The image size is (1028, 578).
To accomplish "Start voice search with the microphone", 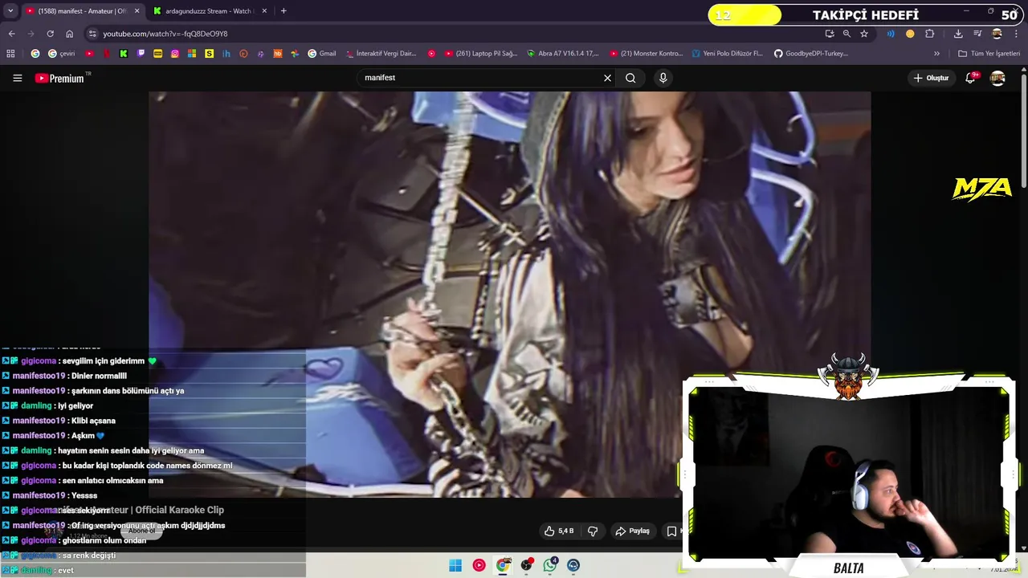I will [x=663, y=78].
